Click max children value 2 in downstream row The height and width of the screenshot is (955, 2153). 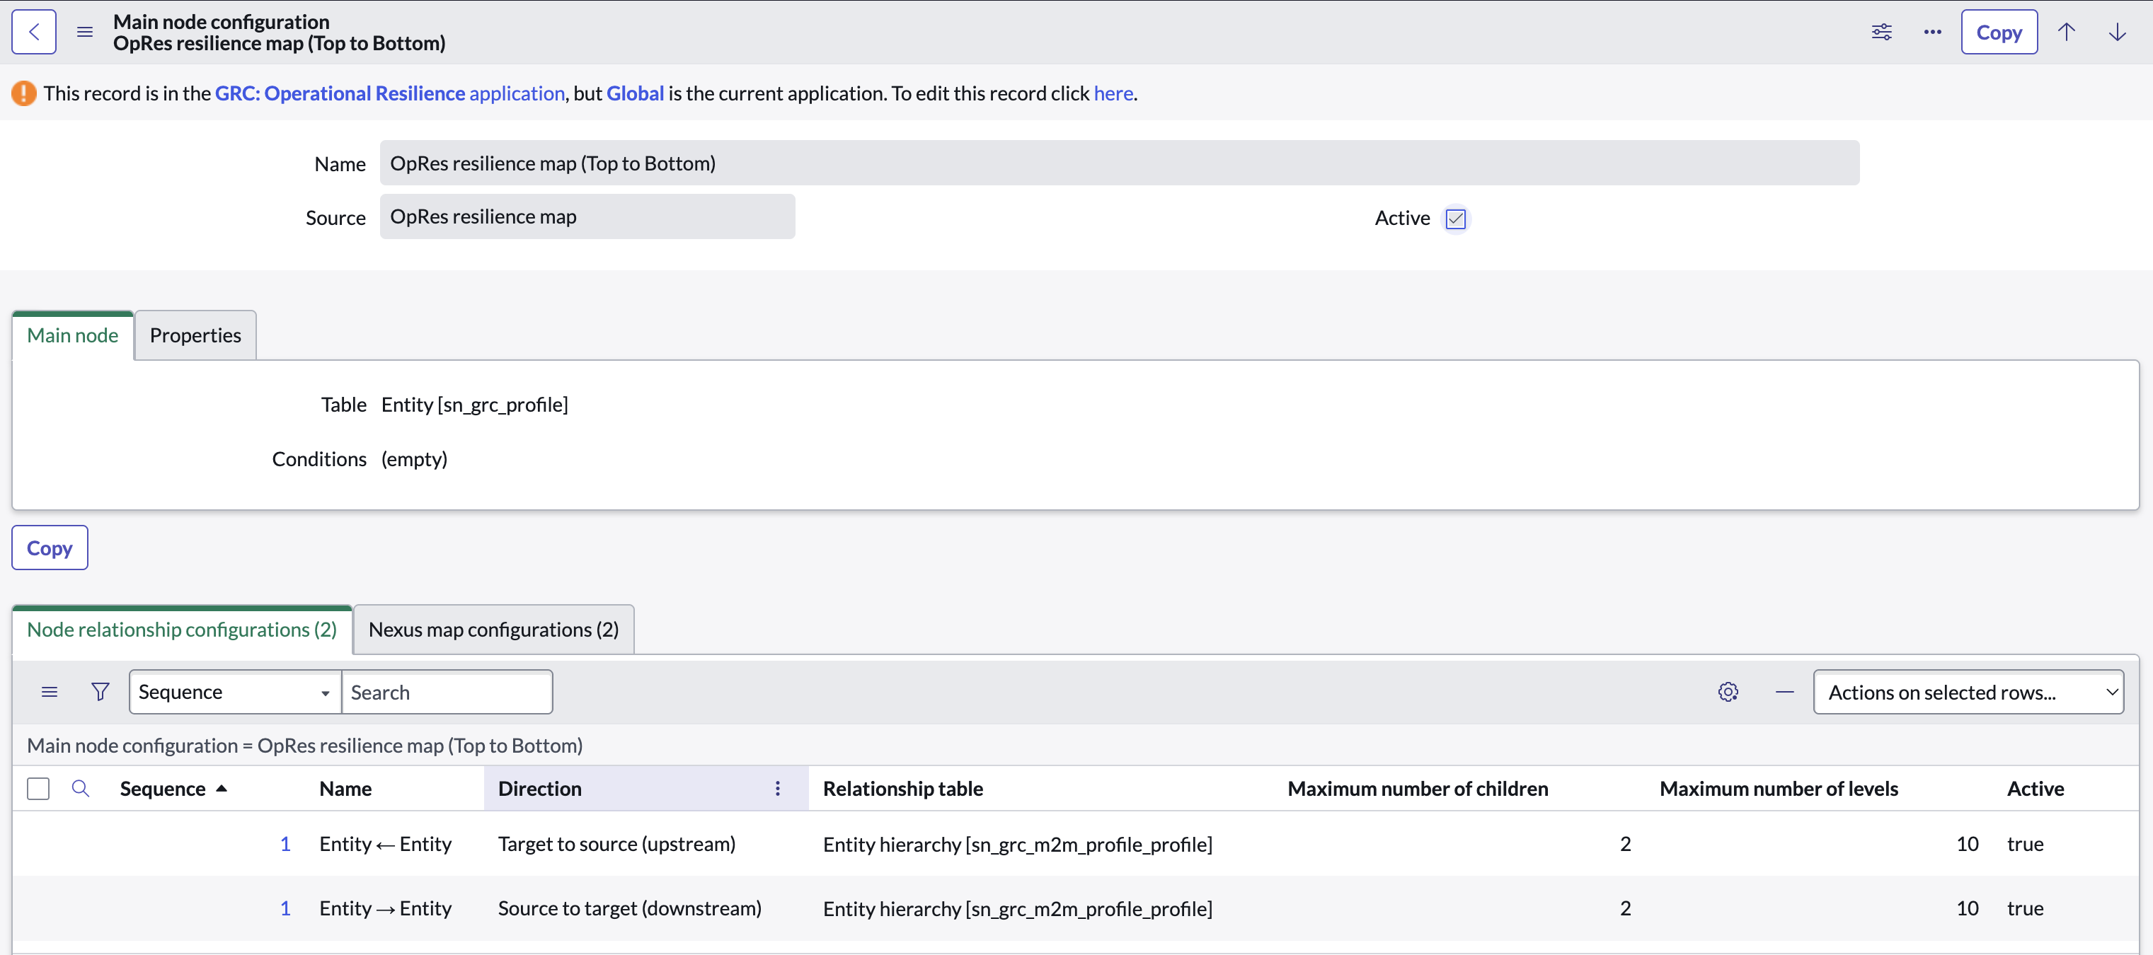(1625, 908)
